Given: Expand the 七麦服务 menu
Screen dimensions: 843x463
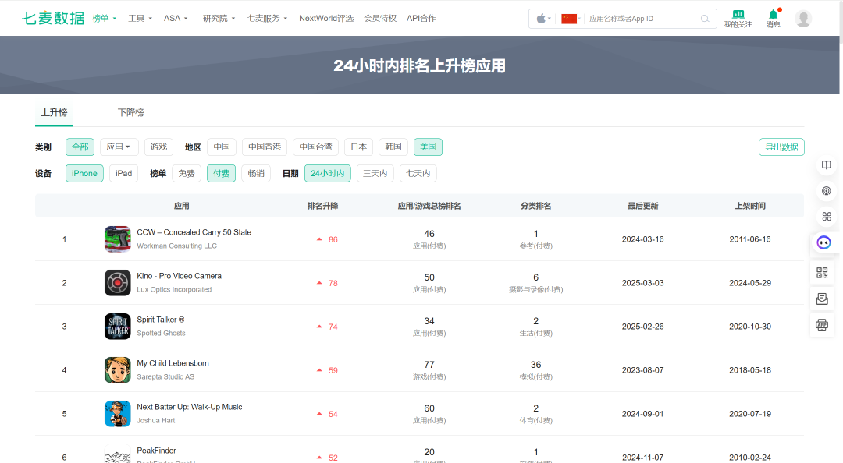Looking at the screenshot, I should [x=267, y=18].
